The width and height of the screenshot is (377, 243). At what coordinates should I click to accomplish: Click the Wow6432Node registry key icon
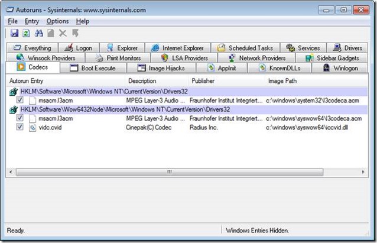(14, 110)
